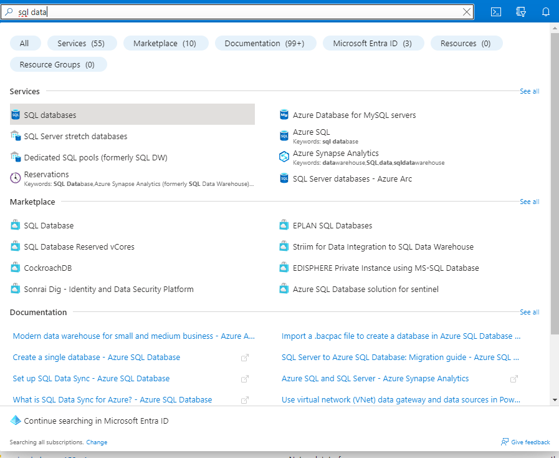Click EPLAN SQL Databases bag icon
Image resolution: width=559 pixels, height=458 pixels.
coord(284,225)
